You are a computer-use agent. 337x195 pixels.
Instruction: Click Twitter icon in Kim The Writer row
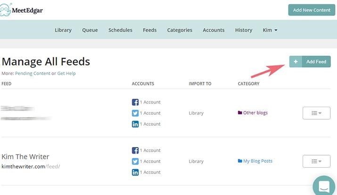coord(135,161)
